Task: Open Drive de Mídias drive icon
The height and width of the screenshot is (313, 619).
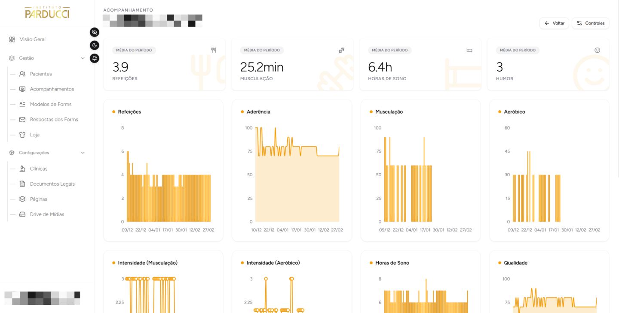Action: (22, 214)
